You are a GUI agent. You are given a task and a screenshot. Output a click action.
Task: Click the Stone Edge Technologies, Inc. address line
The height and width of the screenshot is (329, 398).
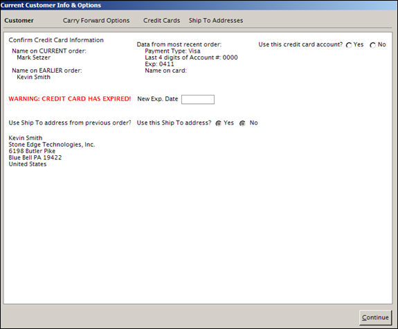click(52, 144)
